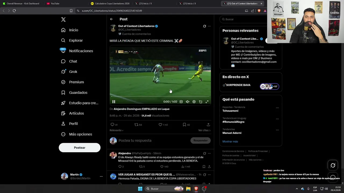This screenshot has width=344, height=193.
Task: Like the main post (1 mil)
Action: coord(163,125)
